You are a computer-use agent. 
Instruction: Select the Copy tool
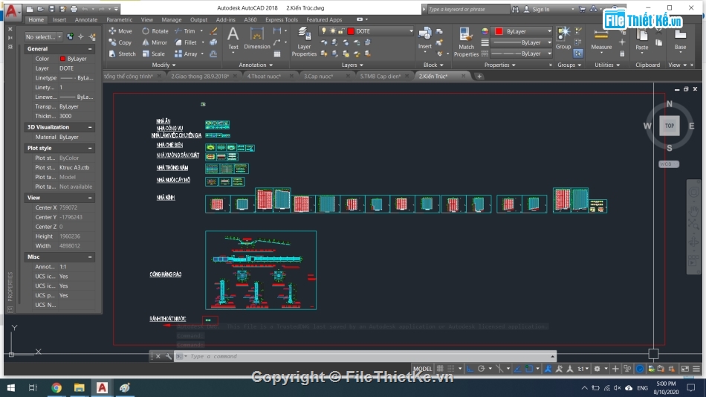[120, 42]
